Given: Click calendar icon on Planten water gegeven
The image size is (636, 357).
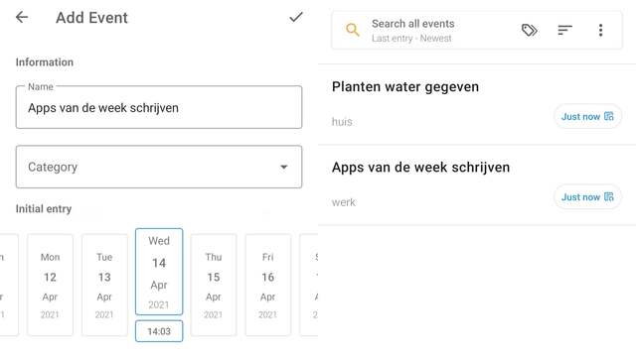Looking at the screenshot, I should [x=609, y=116].
